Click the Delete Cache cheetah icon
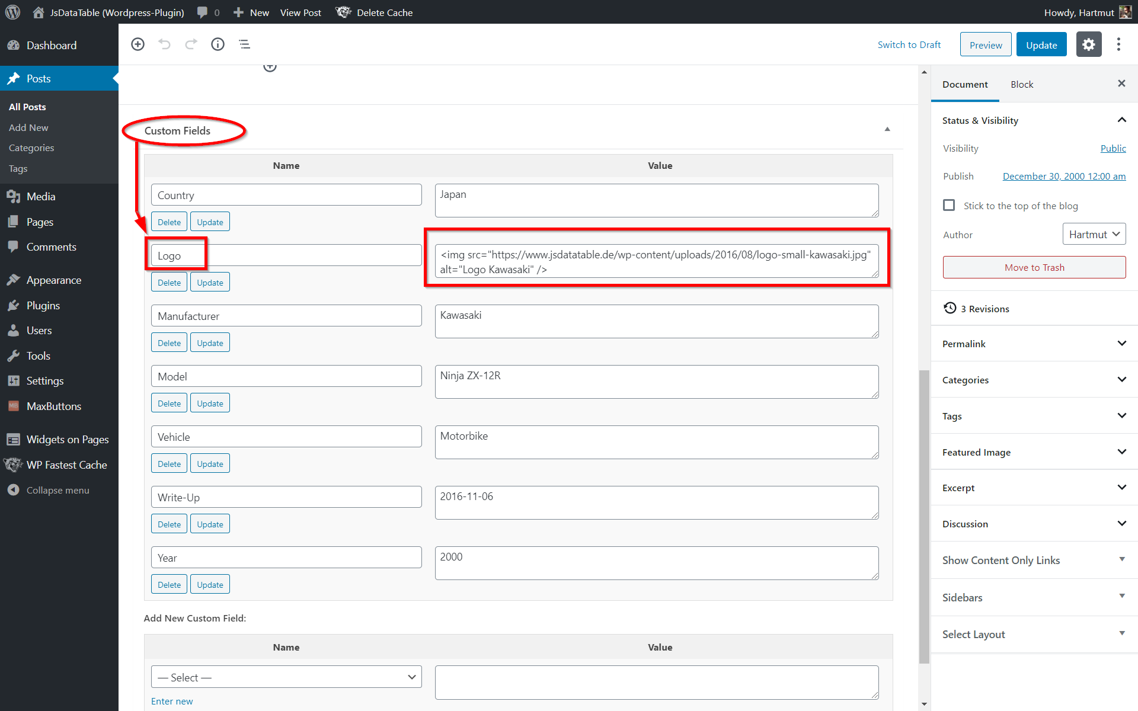 tap(343, 12)
